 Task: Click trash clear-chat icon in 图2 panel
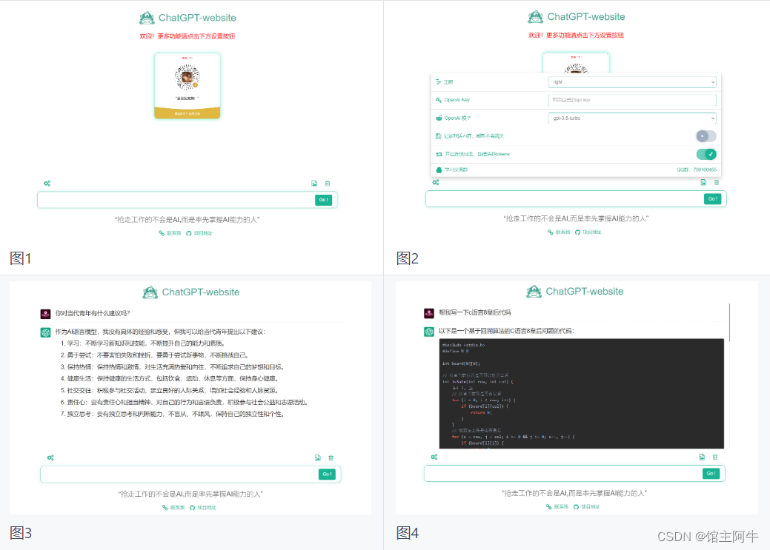[x=717, y=183]
